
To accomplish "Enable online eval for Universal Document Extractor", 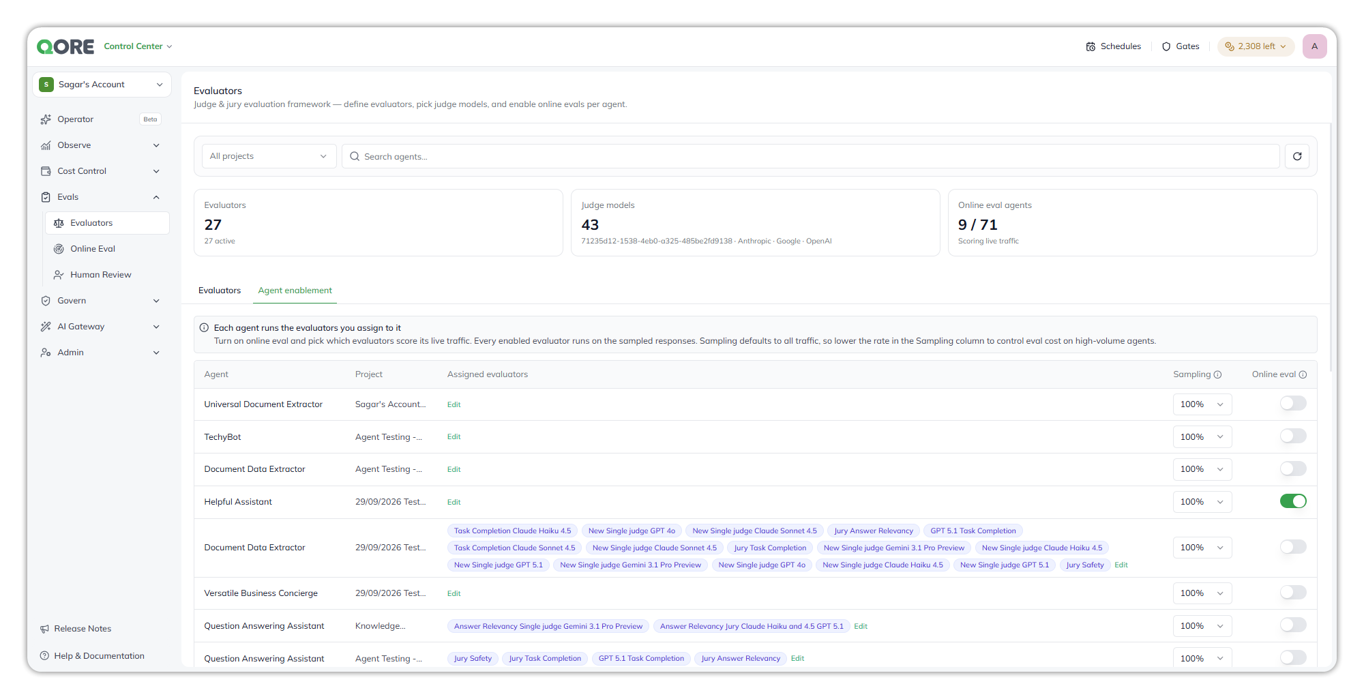I will click(x=1293, y=404).
